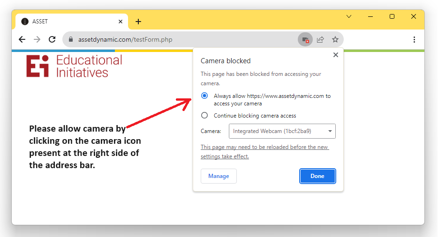Click the address bar URL field
The width and height of the screenshot is (438, 237).
point(188,40)
